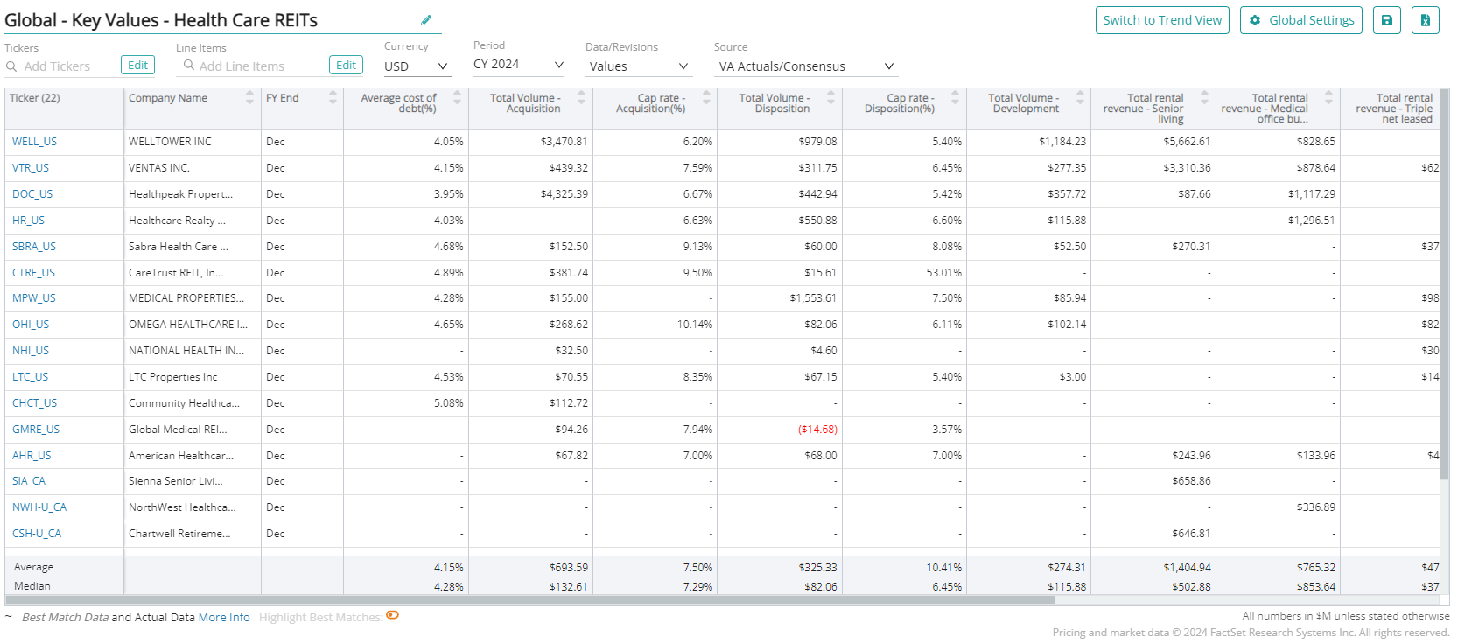Image resolution: width=1458 pixels, height=644 pixels.
Task: Sort by the FY End column arrows
Action: pos(333,98)
